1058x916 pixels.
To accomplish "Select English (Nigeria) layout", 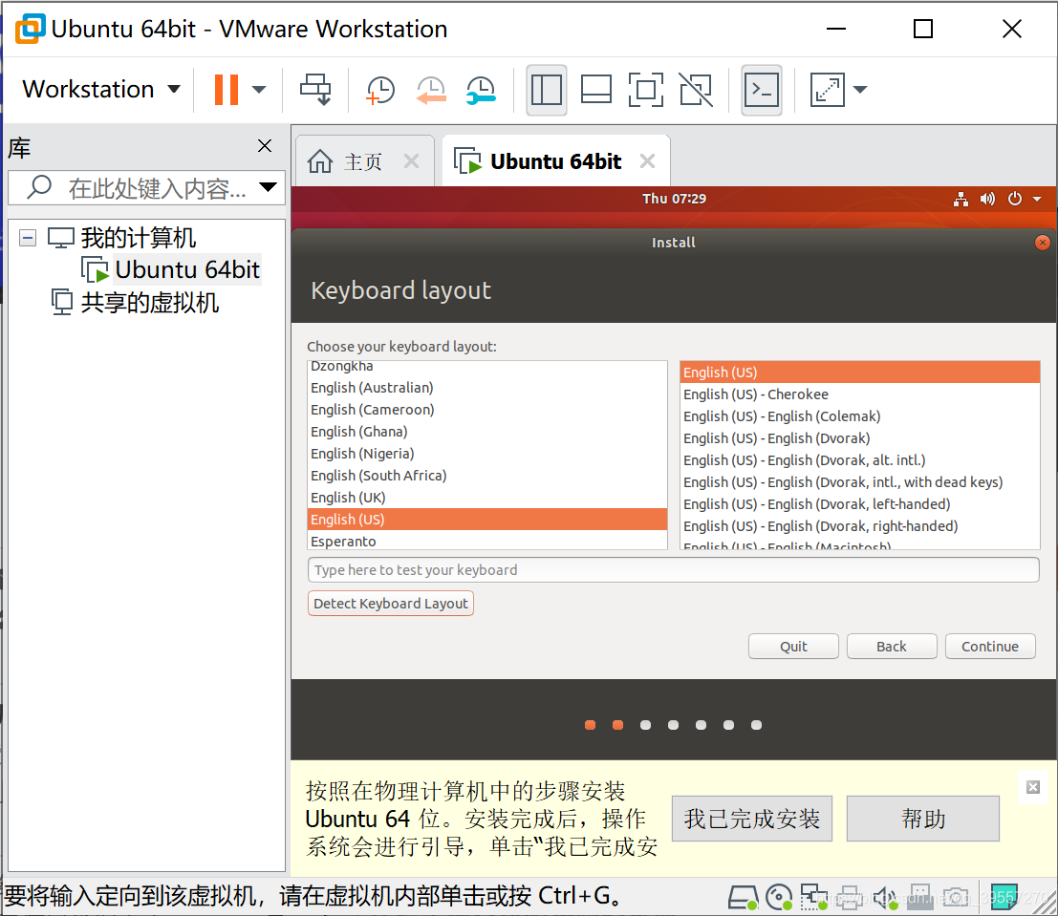I will [487, 454].
